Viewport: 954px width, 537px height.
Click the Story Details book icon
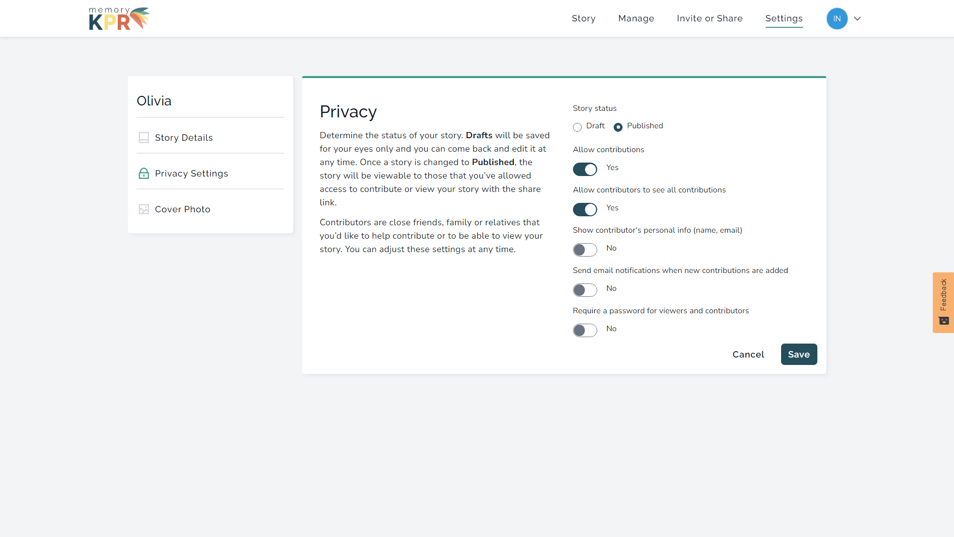pyautogui.click(x=144, y=138)
